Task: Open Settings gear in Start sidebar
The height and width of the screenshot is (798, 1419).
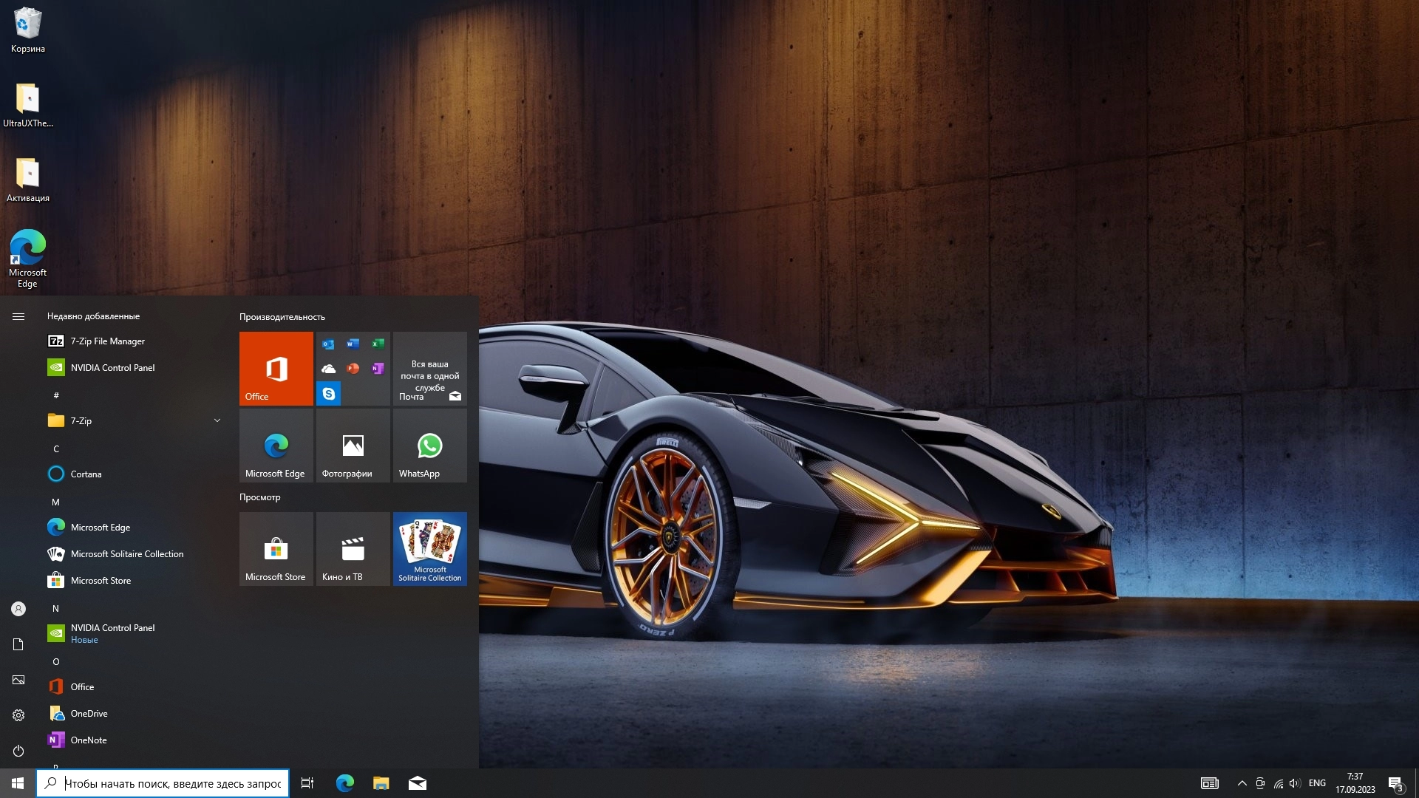Action: point(18,715)
